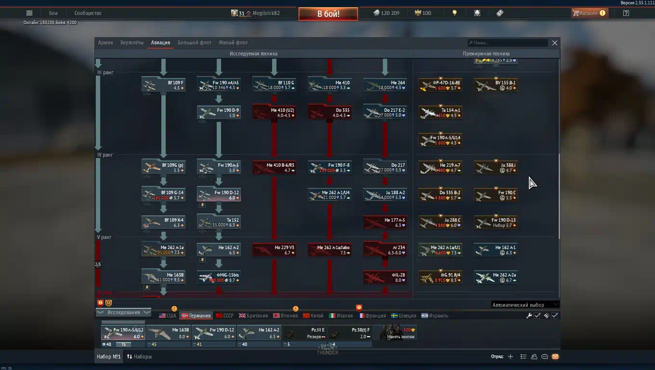Viewport: 655px width, 370px height.
Task: Open the Бои menu
Action: click(53, 13)
